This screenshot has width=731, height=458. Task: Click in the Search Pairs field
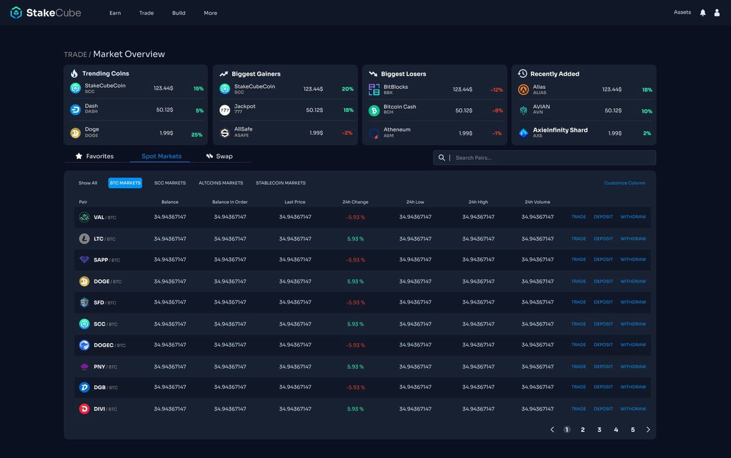click(545, 158)
